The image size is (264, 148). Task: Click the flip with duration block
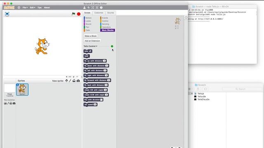point(93,99)
